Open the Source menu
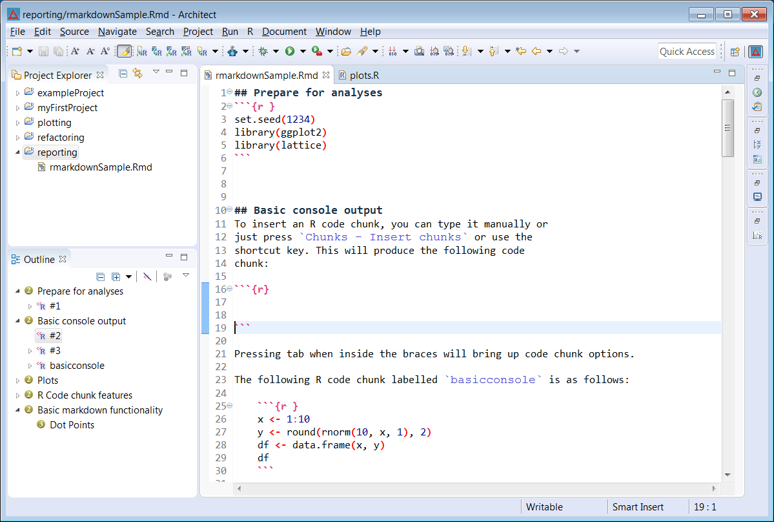The width and height of the screenshot is (774, 522). click(x=74, y=32)
